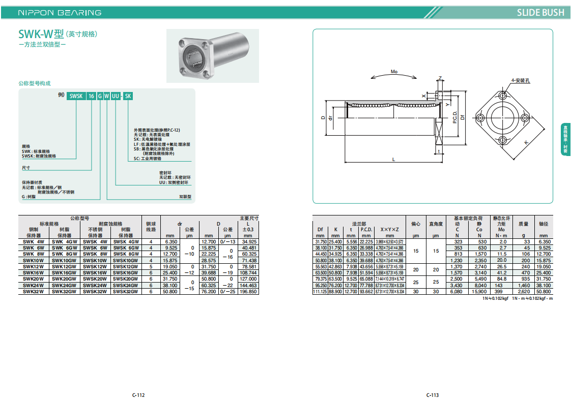The width and height of the screenshot is (571, 403).
Task: Click the 基本额定负荷 column header
Action: pyautogui.click(x=468, y=218)
